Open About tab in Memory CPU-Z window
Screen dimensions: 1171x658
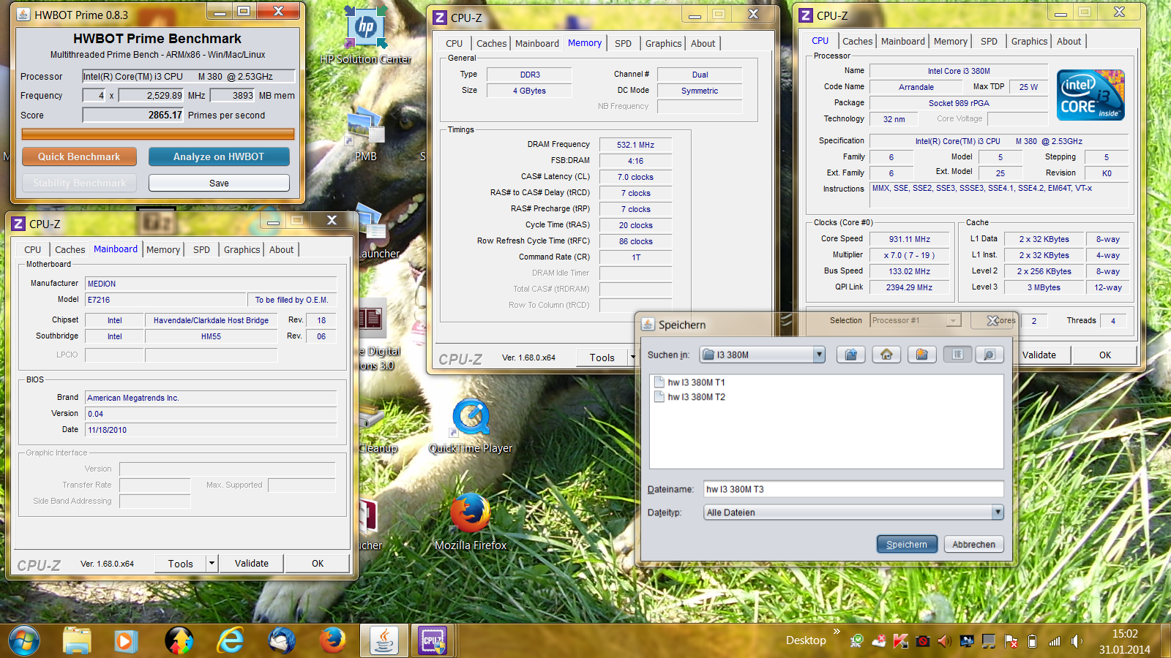pos(703,43)
